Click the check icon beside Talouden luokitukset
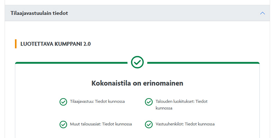This screenshot has width=277, height=138. [149, 102]
